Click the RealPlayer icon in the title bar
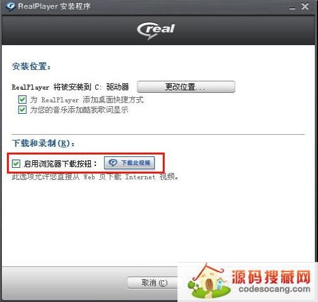The image size is (318, 302). (10, 6)
